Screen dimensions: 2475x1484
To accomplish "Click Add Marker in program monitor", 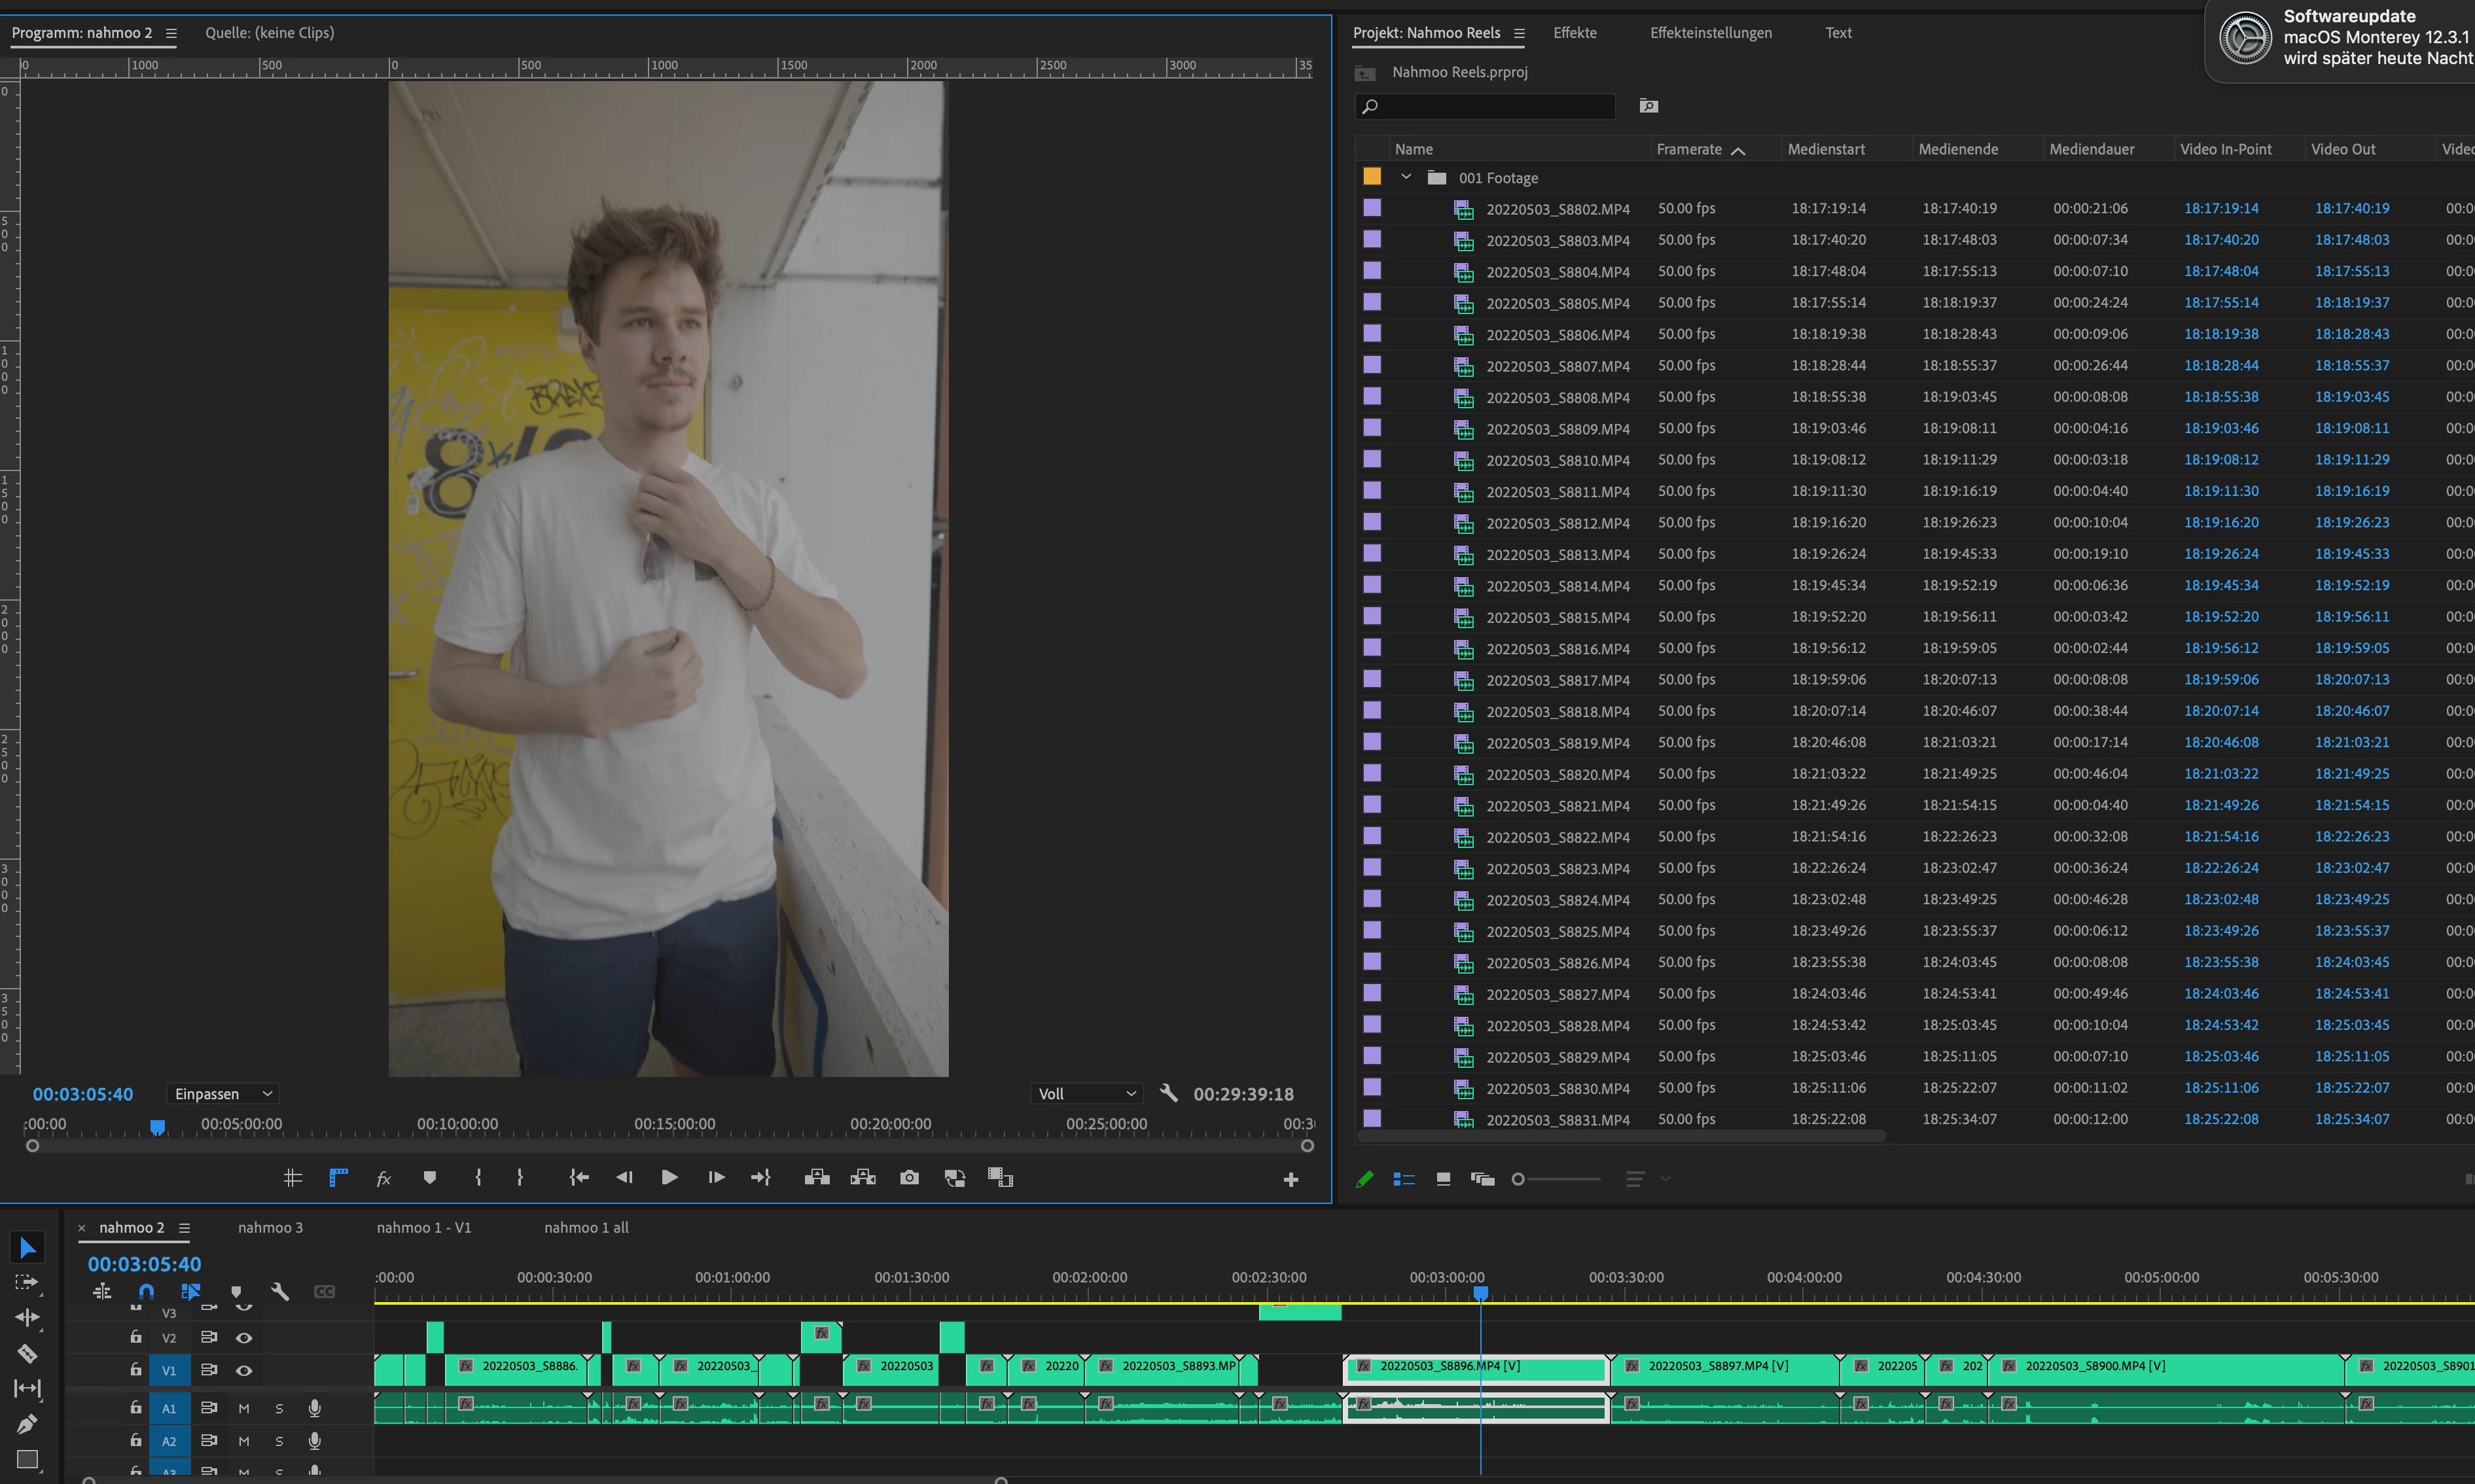I will [430, 1178].
